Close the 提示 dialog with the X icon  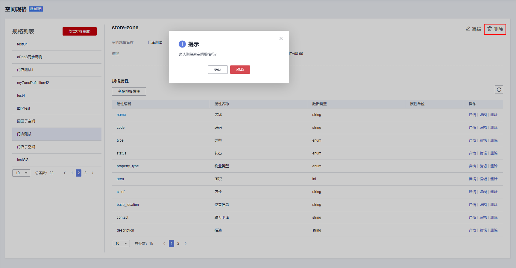click(281, 39)
